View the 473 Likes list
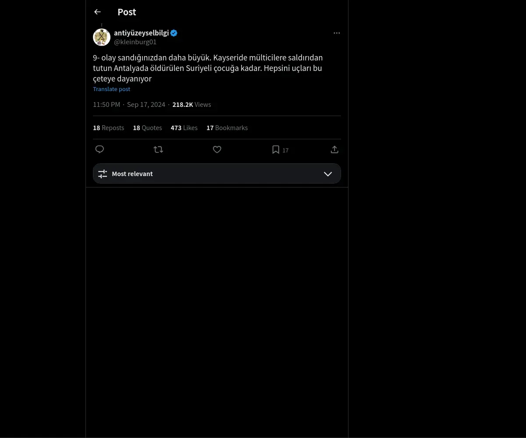The image size is (526, 438). point(184,128)
